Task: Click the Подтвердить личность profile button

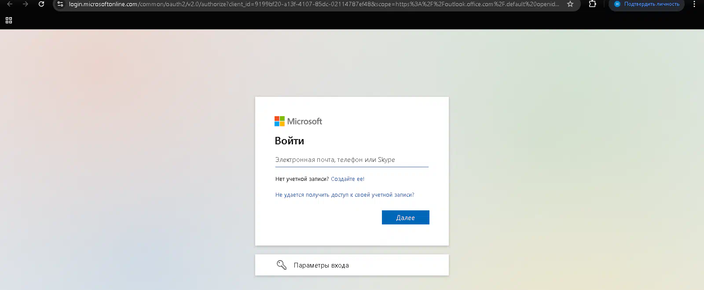Action: [x=647, y=4]
